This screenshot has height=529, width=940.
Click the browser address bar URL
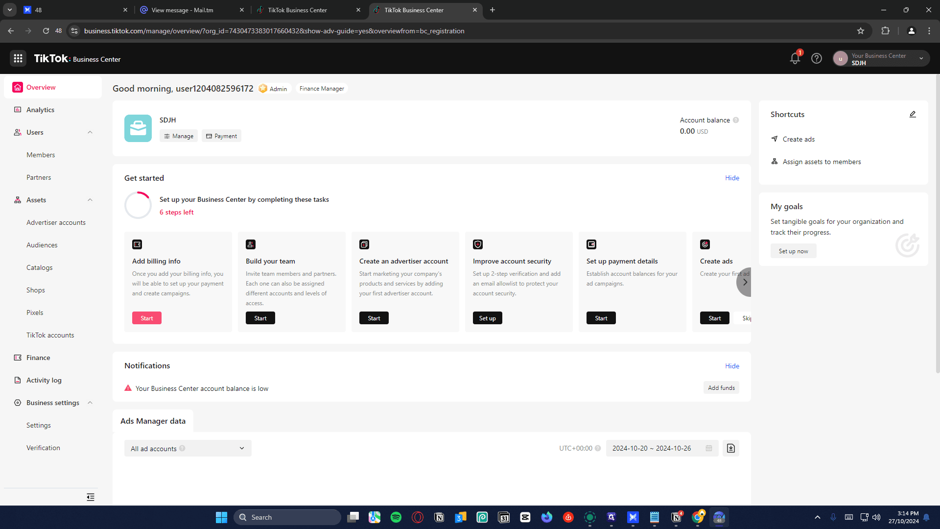(274, 31)
